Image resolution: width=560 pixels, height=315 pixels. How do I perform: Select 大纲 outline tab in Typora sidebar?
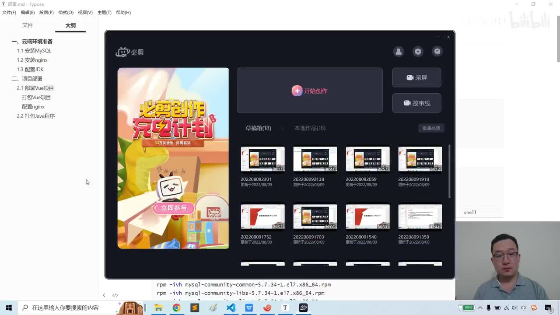70,25
